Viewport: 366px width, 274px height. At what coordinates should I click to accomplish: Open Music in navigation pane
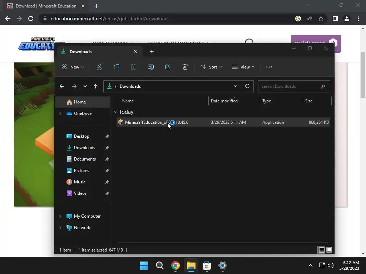[x=83, y=182]
